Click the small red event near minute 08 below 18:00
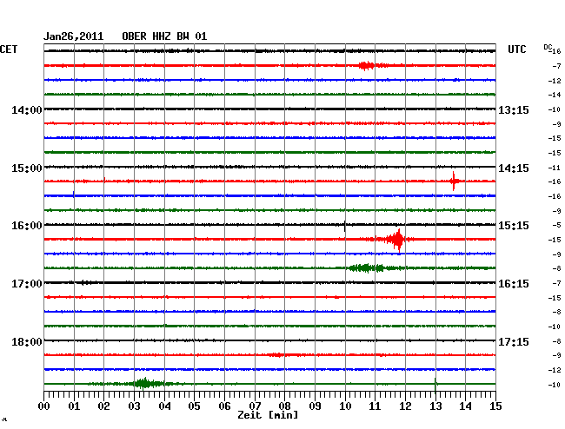Image resolution: width=565 pixels, height=429 pixels. point(278,355)
